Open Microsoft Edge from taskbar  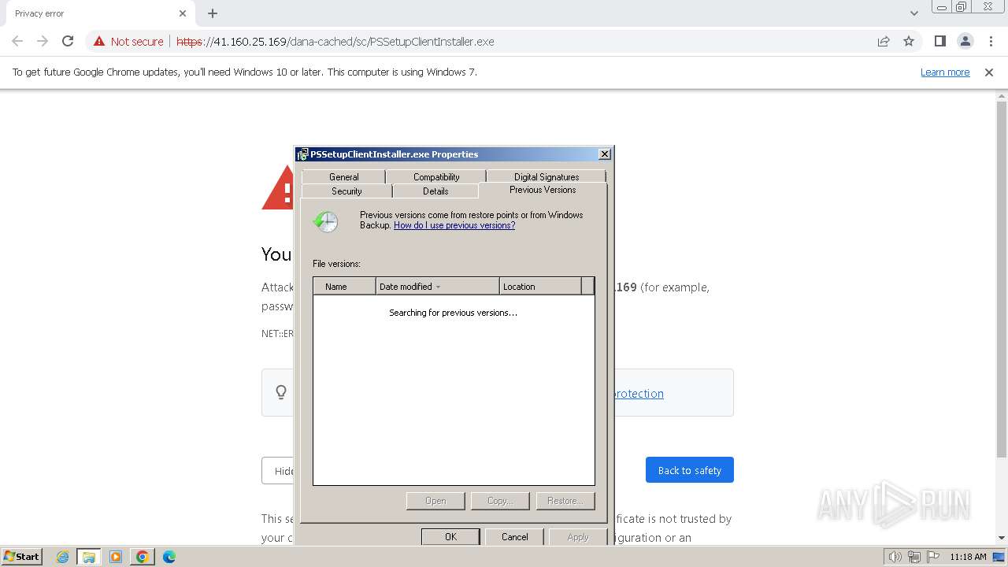pyautogui.click(x=169, y=557)
